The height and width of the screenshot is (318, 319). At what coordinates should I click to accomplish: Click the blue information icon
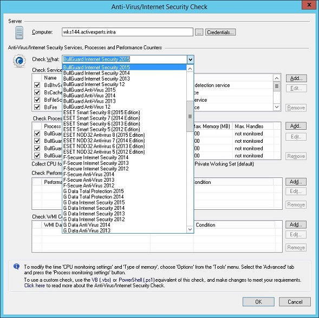tap(16, 266)
